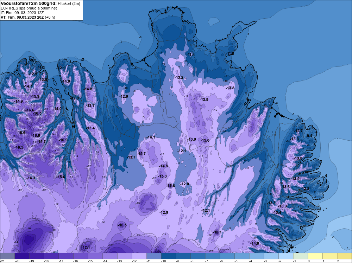Click the legend value '2' at the far right
The width and height of the screenshot is (352, 263).
coord(338,261)
